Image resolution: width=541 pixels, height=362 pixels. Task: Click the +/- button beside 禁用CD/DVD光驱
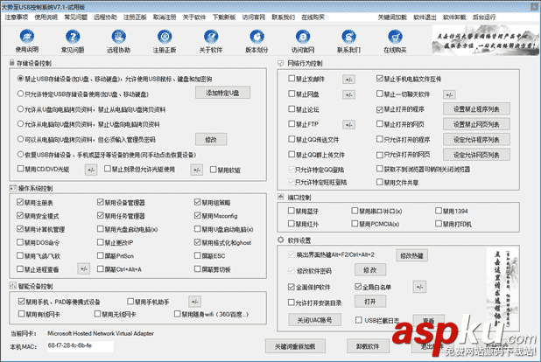(x=91, y=170)
